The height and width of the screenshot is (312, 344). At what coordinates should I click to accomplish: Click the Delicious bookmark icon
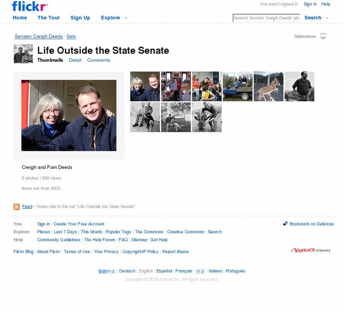coord(285,223)
